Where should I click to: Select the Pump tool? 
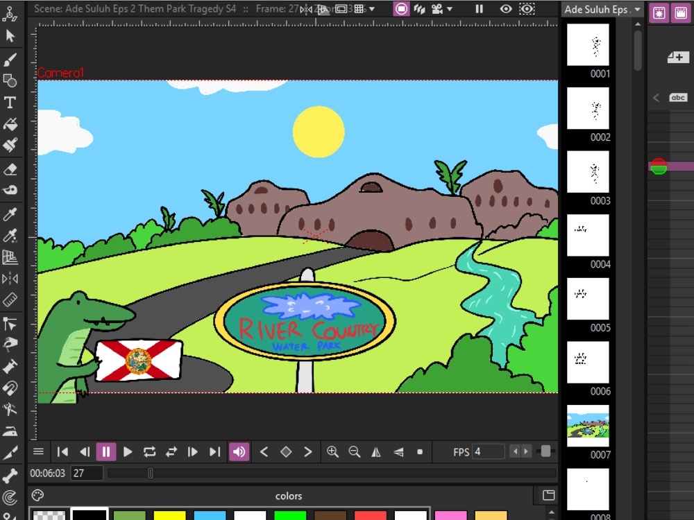(10, 367)
